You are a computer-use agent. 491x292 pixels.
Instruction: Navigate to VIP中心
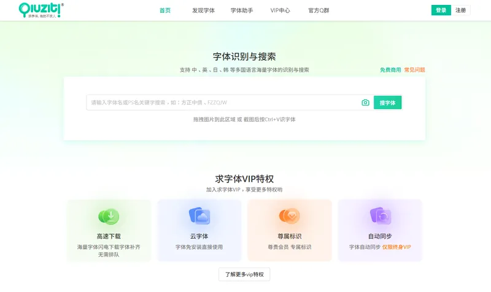point(280,10)
